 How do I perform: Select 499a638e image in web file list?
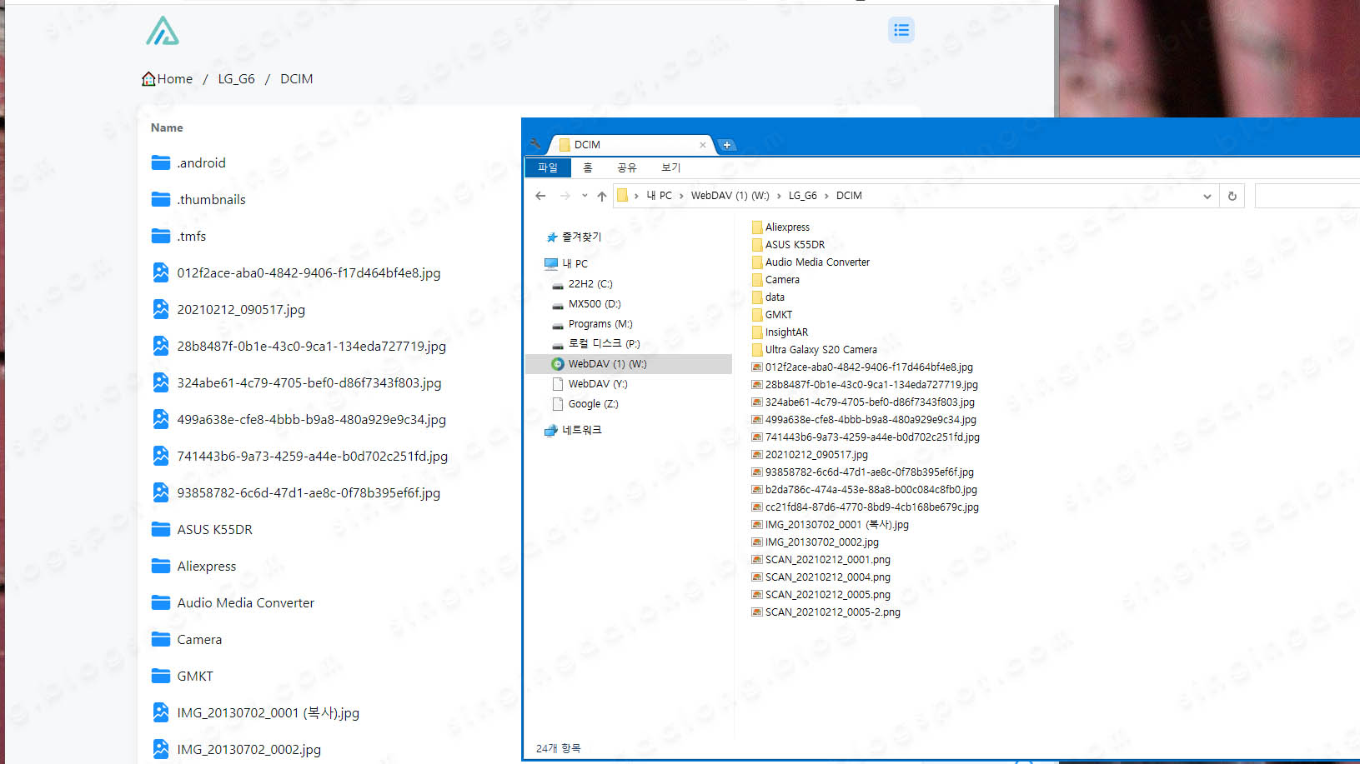[311, 419]
